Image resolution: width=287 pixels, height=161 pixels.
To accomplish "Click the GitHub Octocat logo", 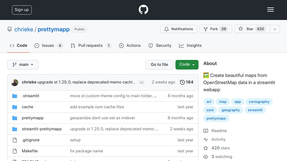I will pos(143,10).
